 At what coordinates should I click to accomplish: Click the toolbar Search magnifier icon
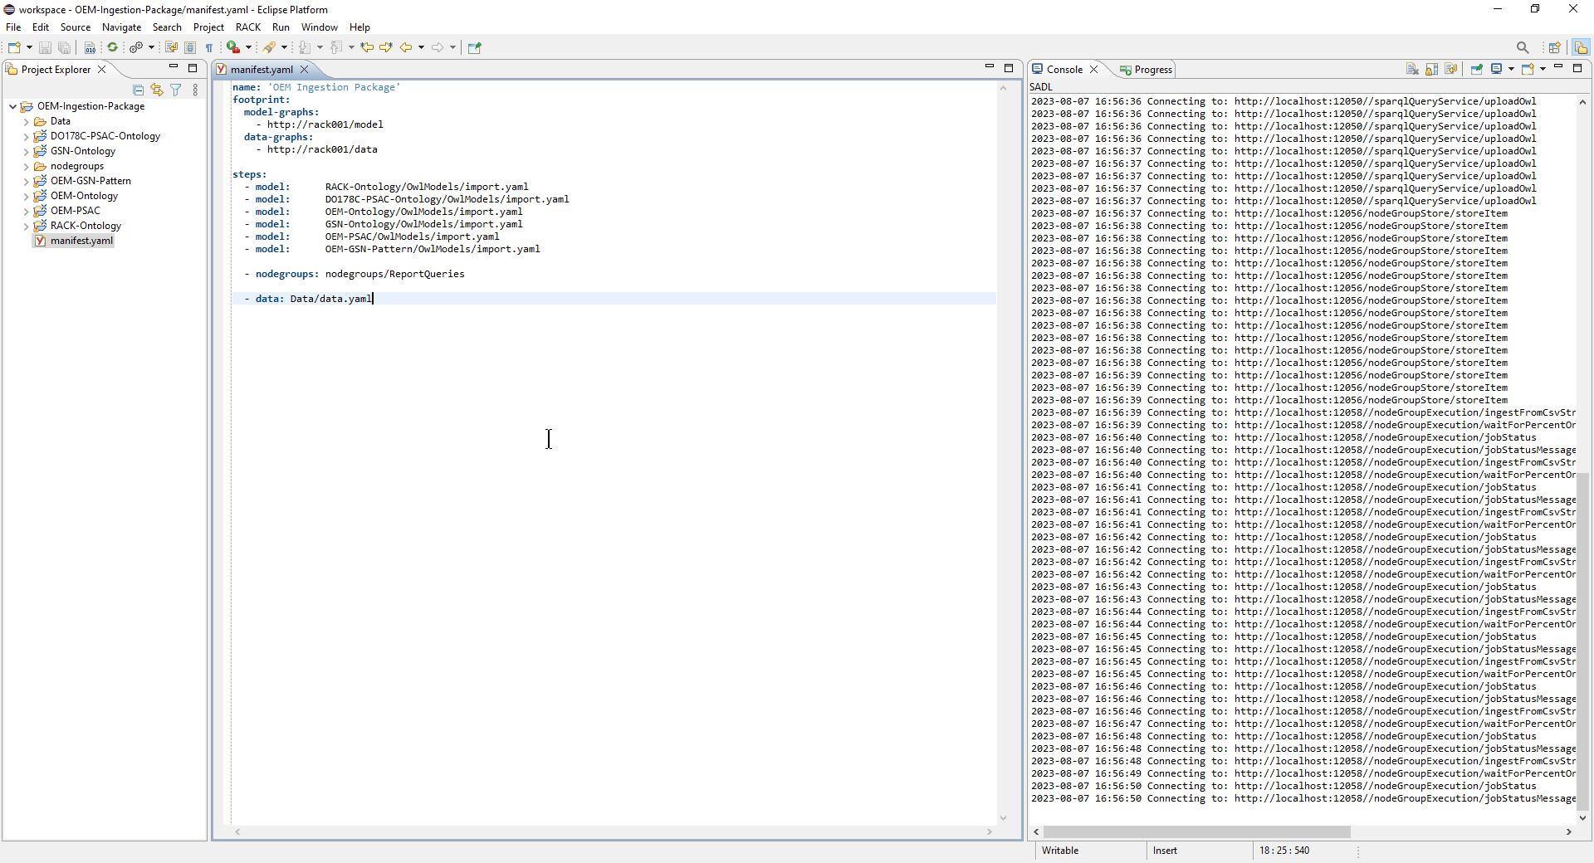click(x=1523, y=47)
